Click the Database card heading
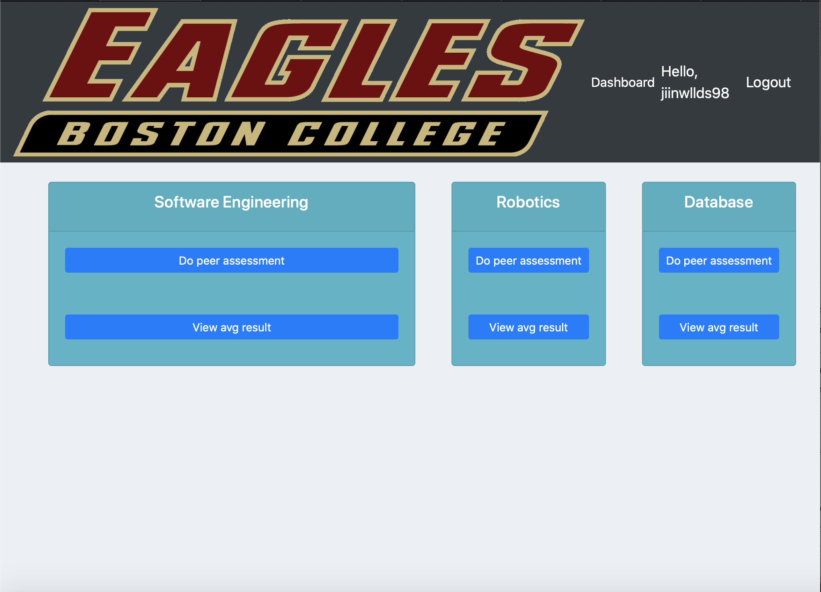The image size is (821, 592). point(718,202)
